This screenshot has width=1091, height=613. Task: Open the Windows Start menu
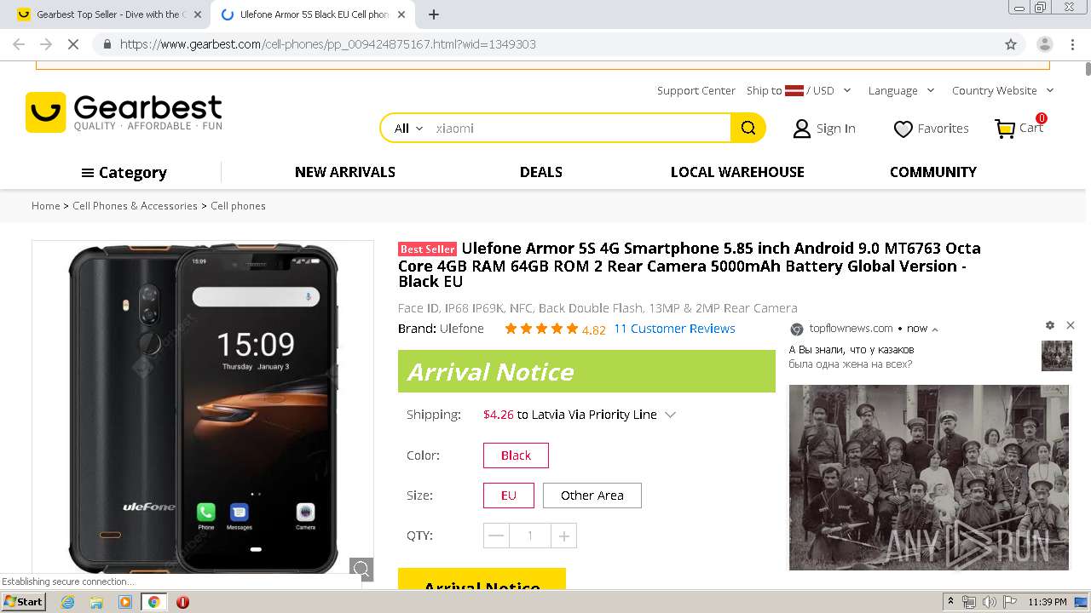[x=23, y=602]
